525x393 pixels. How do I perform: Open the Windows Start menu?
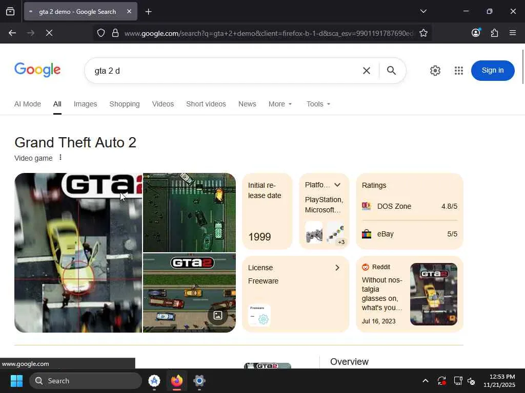(16, 381)
